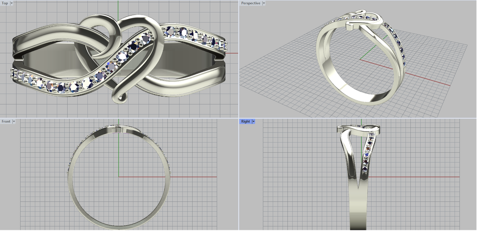Viewport: 478px width, 231px height.
Task: Click the green axis line in Front view
Action: (x=119, y=156)
